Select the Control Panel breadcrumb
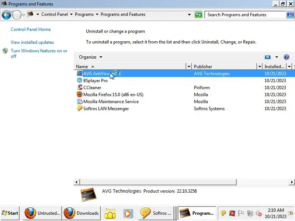The height and width of the screenshot is (221, 295). [x=54, y=14]
